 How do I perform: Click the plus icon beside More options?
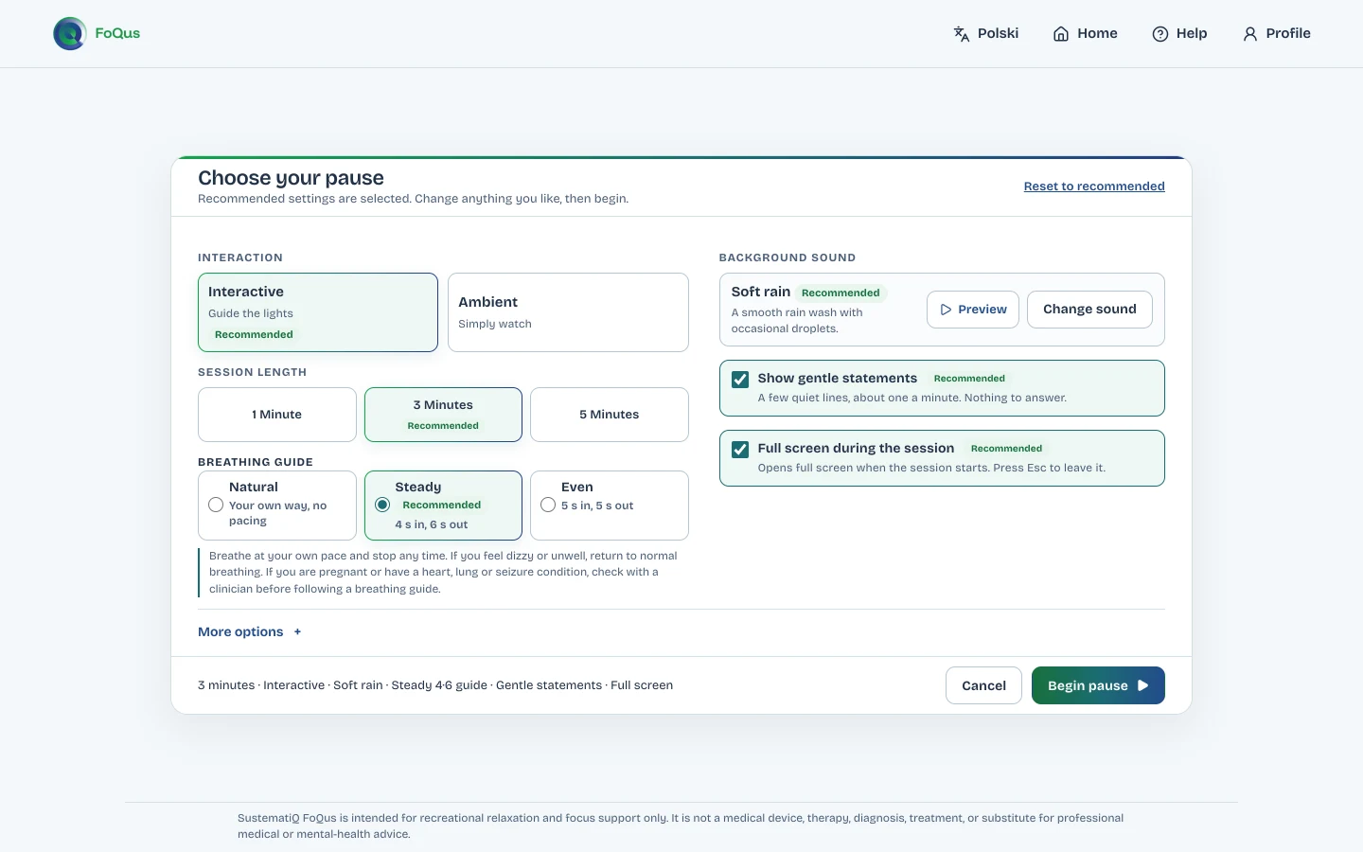click(297, 631)
